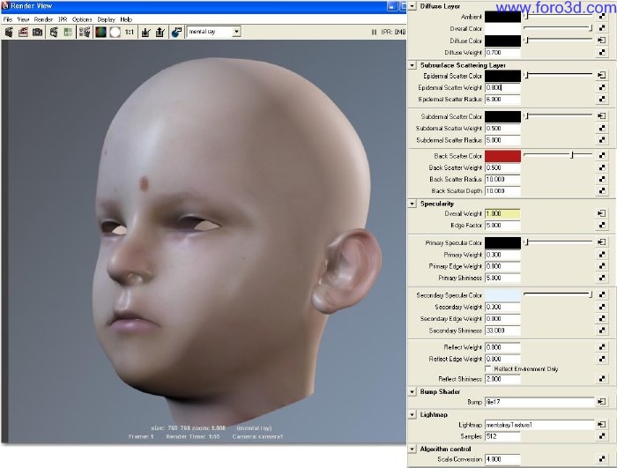Image resolution: width=617 pixels, height=468 pixels.
Task: Collapse the Lightmap section
Action: (412, 414)
